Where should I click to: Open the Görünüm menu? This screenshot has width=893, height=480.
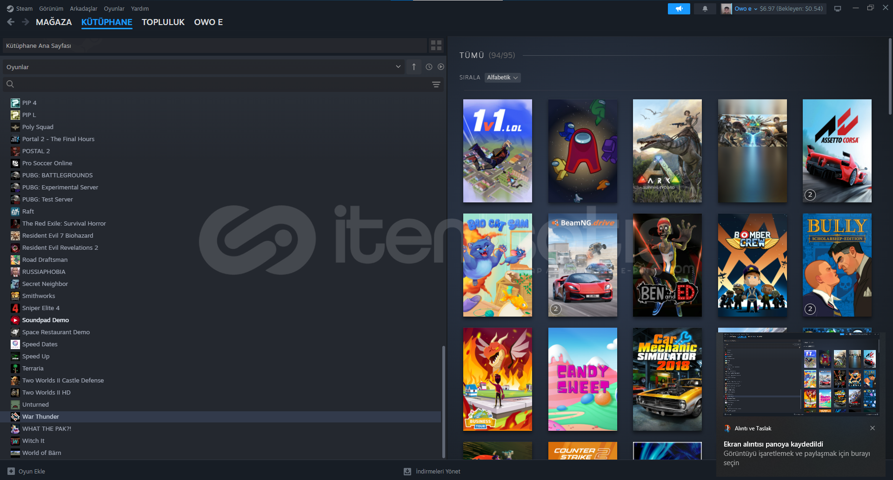coord(51,9)
